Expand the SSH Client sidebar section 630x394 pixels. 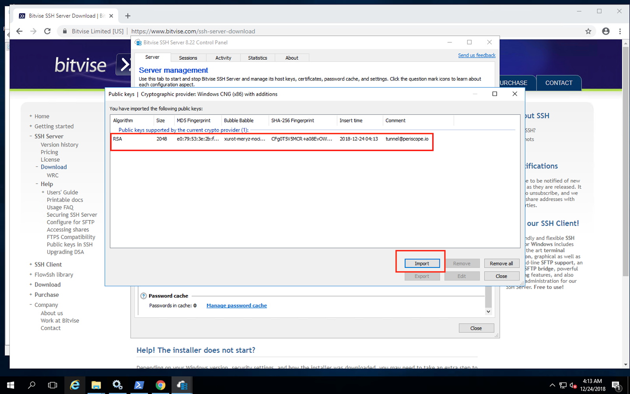[x=31, y=264]
